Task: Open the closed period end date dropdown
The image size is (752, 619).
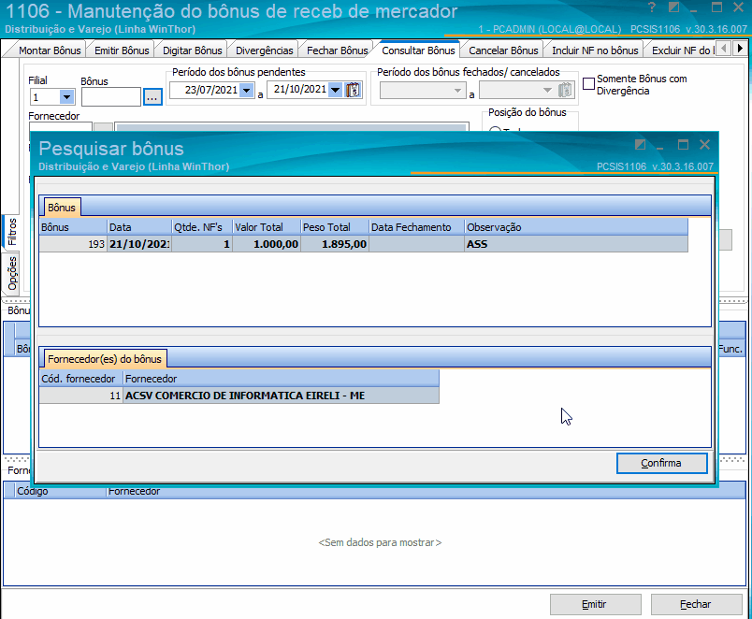Action: (x=547, y=90)
